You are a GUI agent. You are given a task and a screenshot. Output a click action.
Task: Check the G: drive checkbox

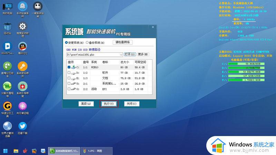(x=69, y=89)
